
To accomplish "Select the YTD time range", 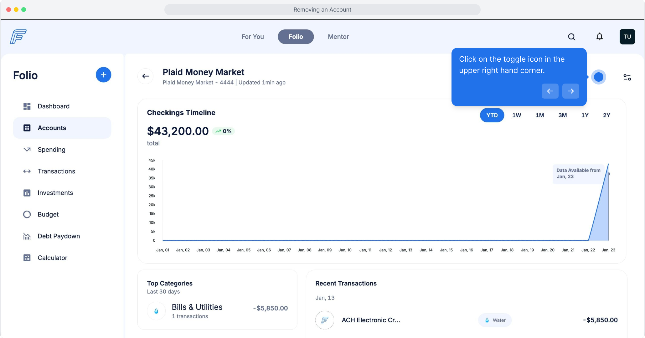I will [492, 115].
